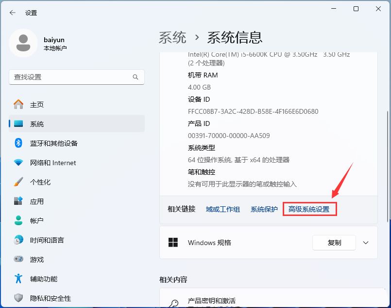Navigate back via the arrow button
The height and width of the screenshot is (308, 391).
pos(12,13)
